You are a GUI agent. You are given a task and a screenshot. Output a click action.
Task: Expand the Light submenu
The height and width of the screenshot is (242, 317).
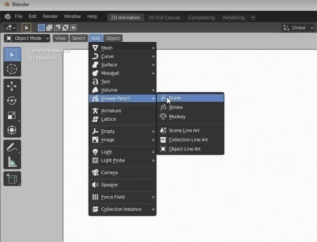coord(122,152)
